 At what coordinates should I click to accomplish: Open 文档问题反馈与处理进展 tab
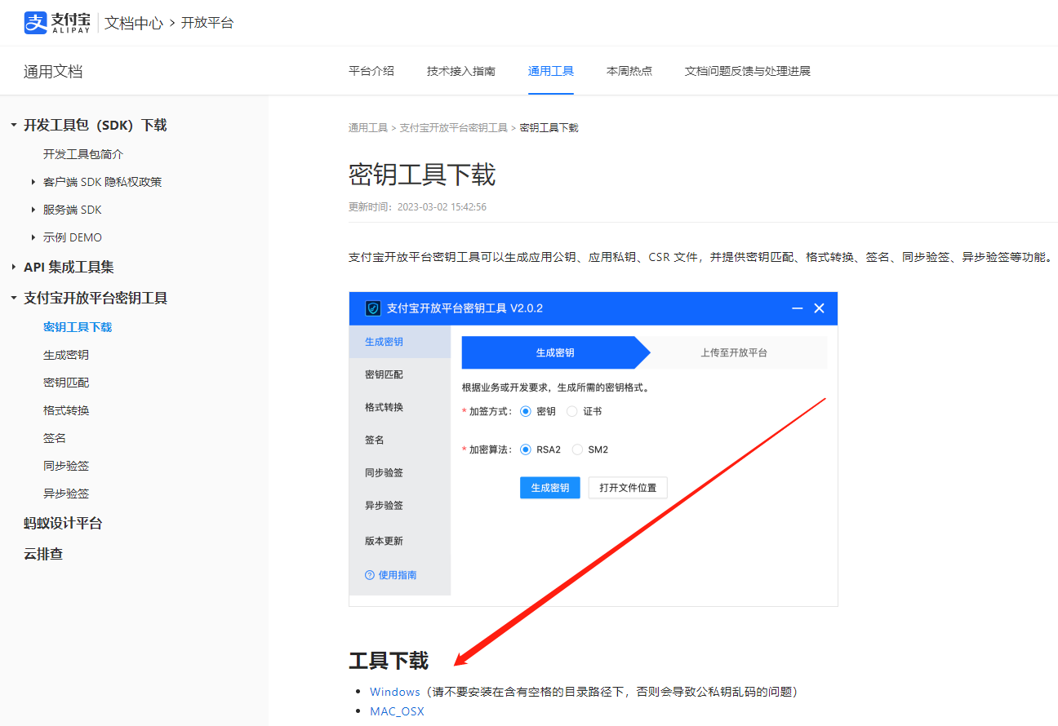(748, 71)
